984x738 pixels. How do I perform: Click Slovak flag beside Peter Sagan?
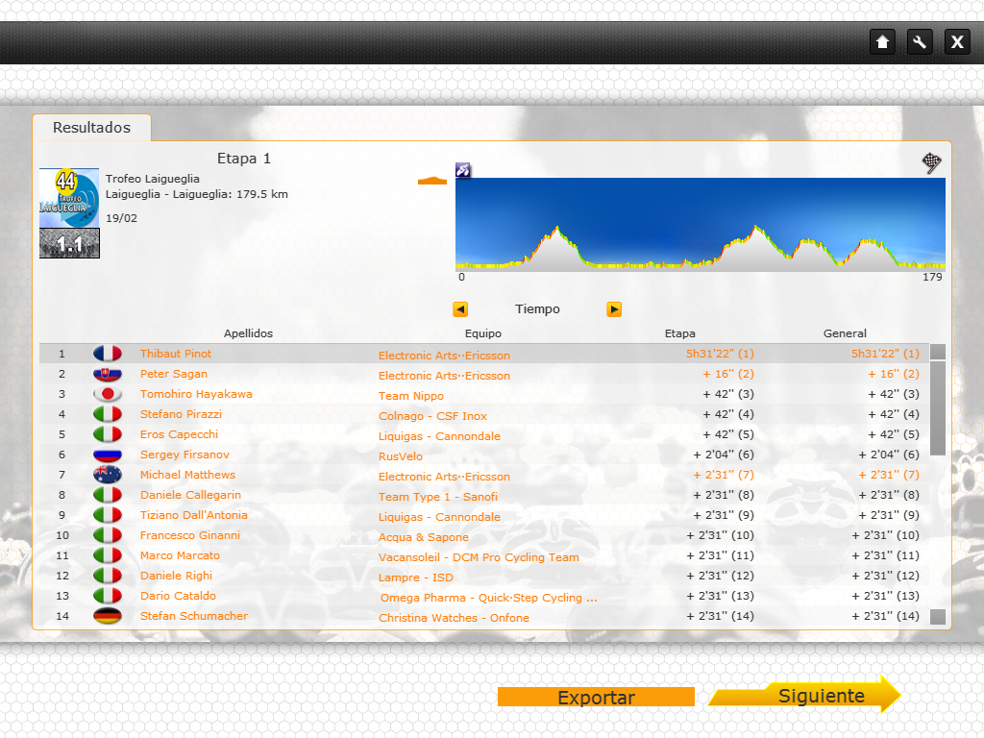click(x=108, y=374)
